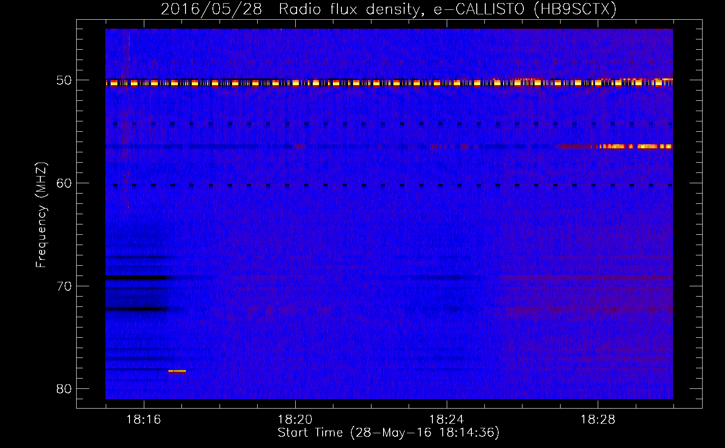Click the '70' frequency tick label
Viewport: 725px width, 448px height.
tap(64, 286)
